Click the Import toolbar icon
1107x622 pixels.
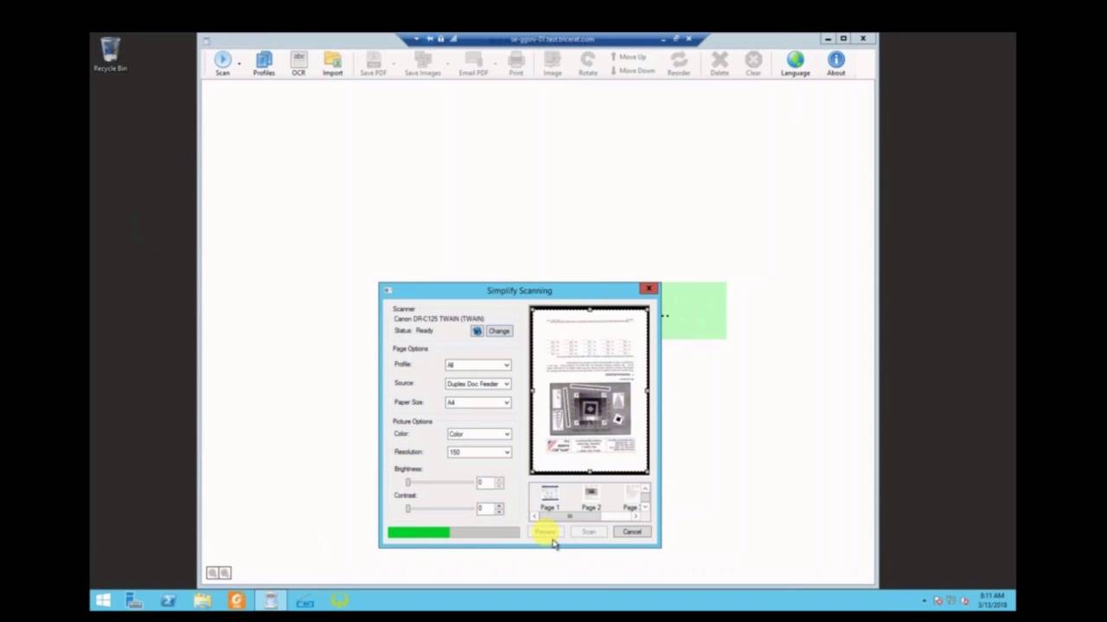[x=332, y=63]
